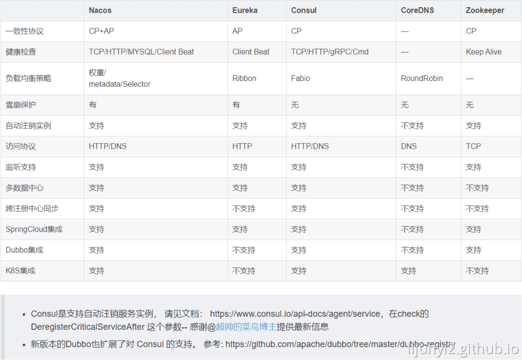The image size is (522, 361).
Task: Select the Zookeeper column header
Action: [485, 10]
